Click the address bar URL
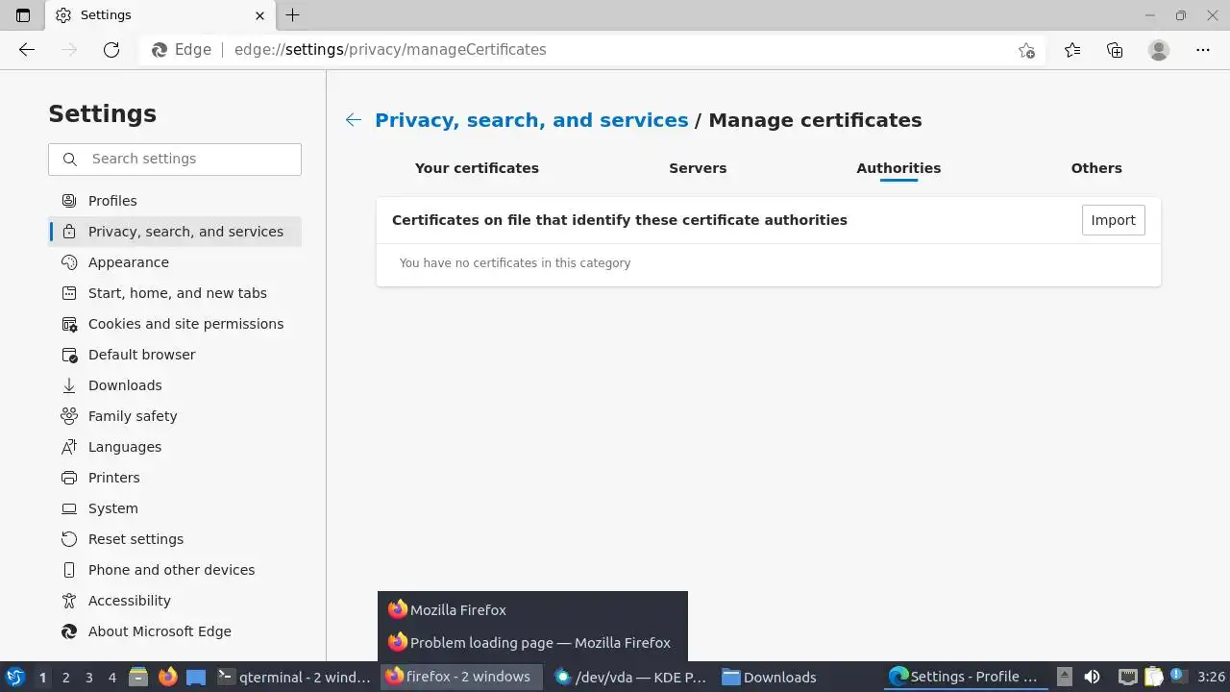This screenshot has height=692, width=1230. pos(390,50)
